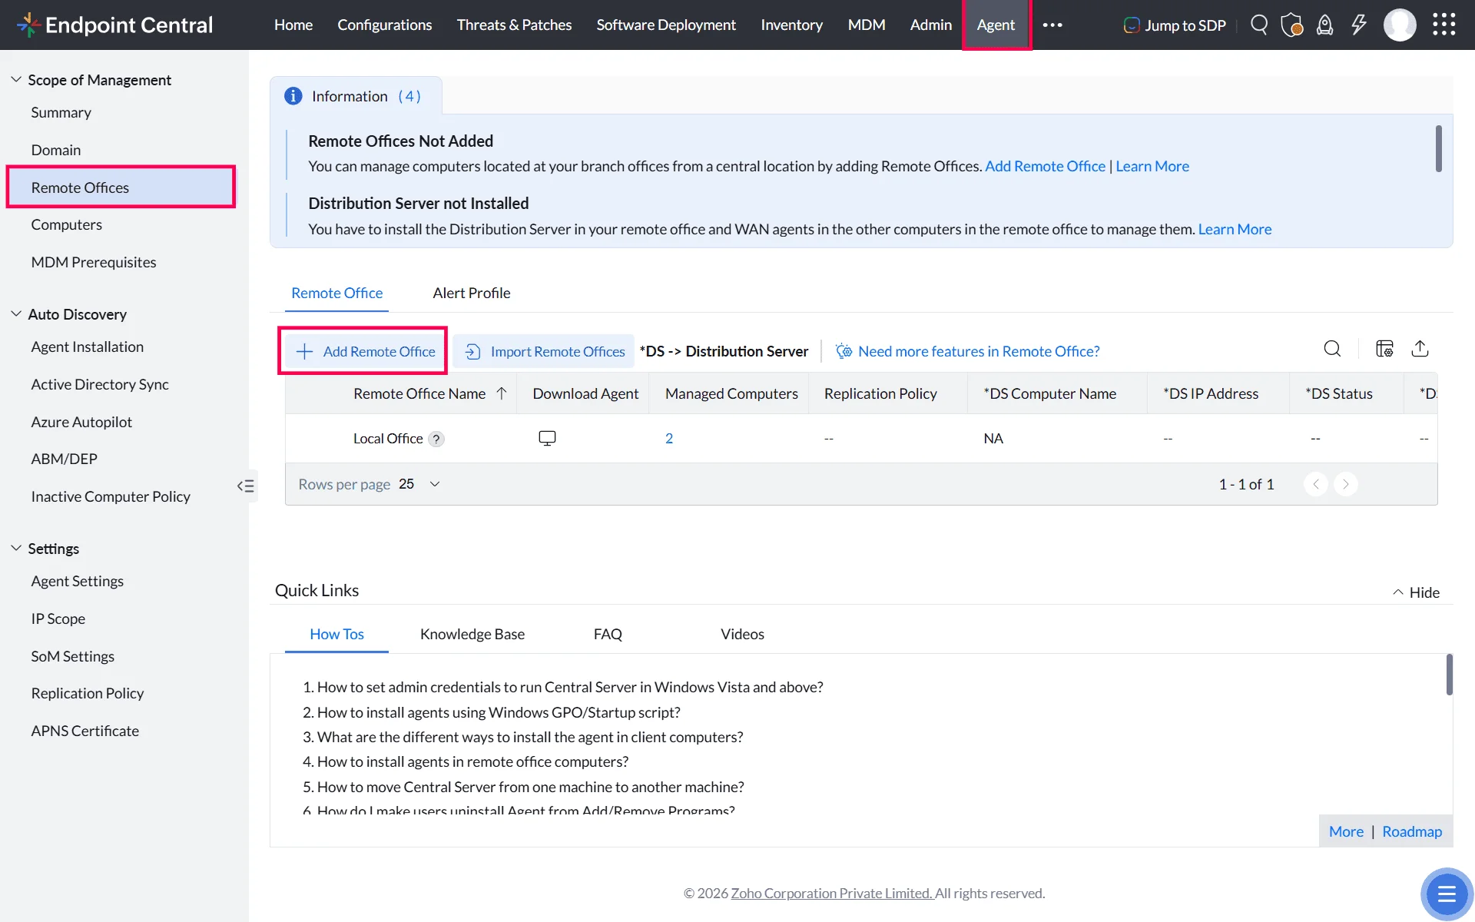This screenshot has height=922, width=1475.
Task: Click managed computers count 2
Action: (669, 438)
